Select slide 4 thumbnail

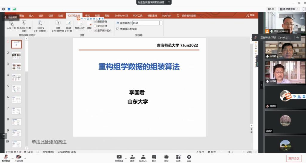click(x=16, y=78)
